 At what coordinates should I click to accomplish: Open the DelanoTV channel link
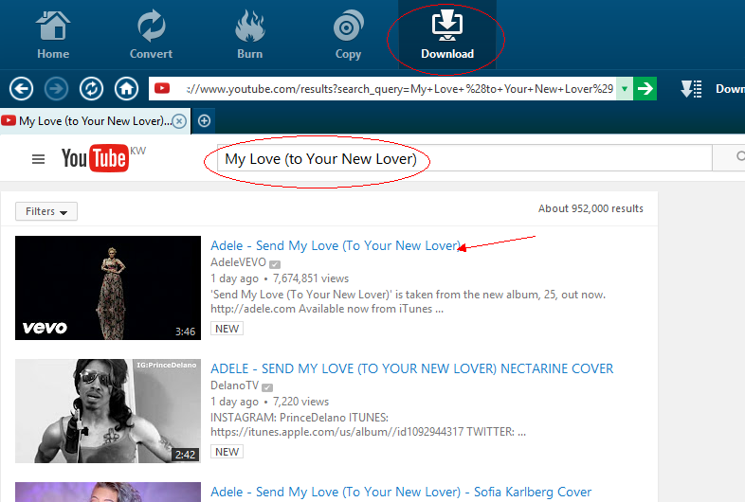click(x=235, y=385)
